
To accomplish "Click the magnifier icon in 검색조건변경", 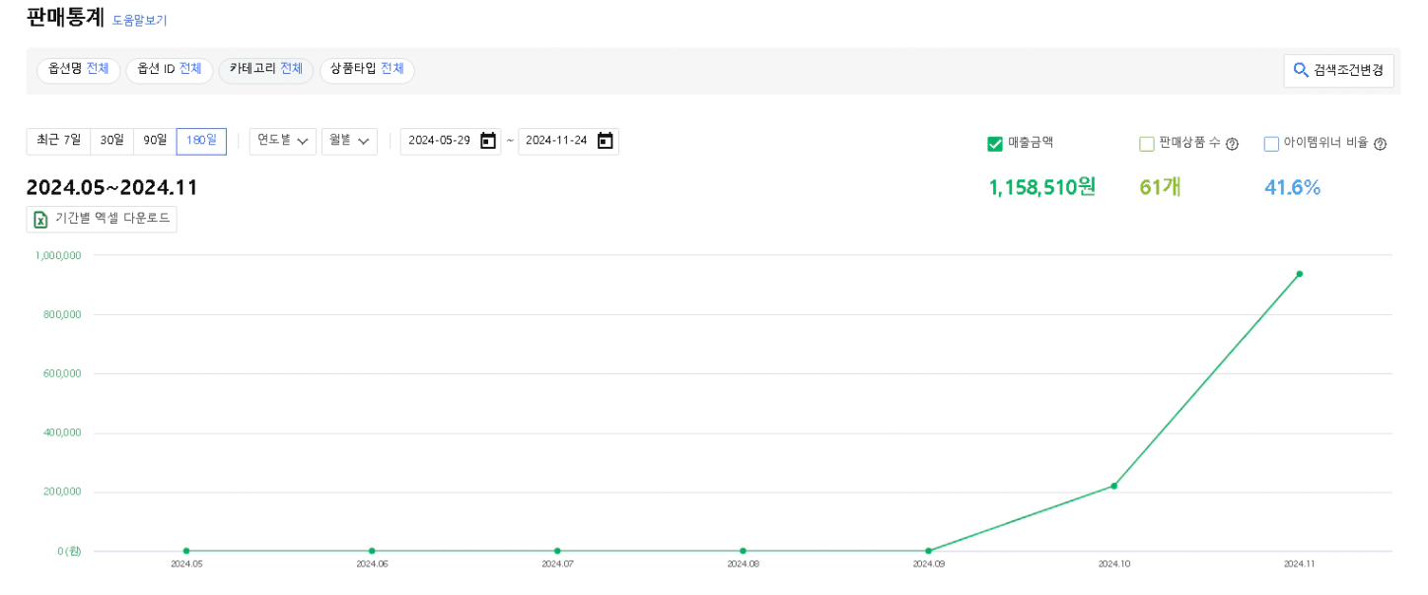I will coord(1301,71).
